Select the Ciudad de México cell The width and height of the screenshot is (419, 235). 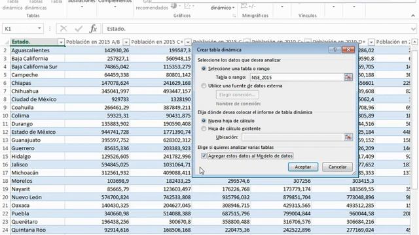(x=37, y=99)
